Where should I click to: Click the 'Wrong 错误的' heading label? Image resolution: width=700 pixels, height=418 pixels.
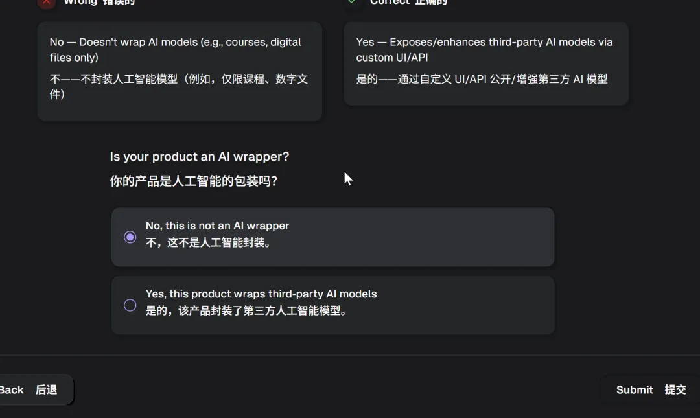click(99, 3)
